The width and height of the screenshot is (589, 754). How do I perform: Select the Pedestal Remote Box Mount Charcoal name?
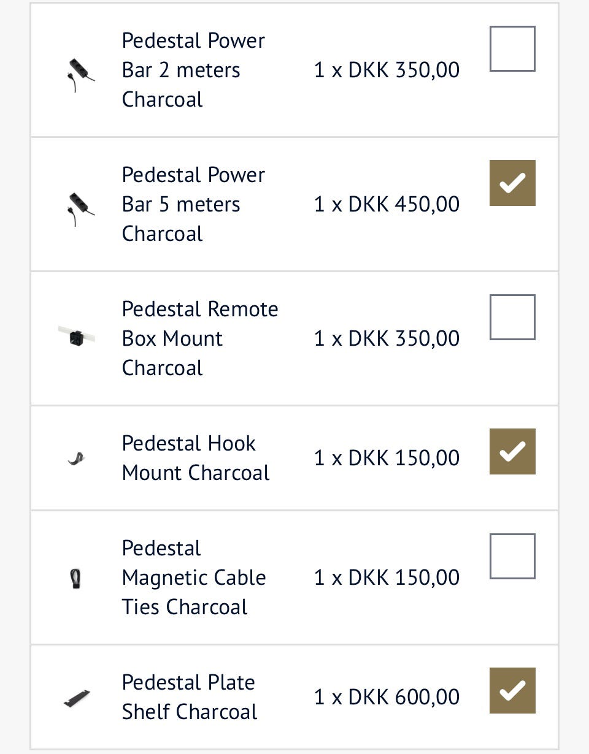(199, 338)
